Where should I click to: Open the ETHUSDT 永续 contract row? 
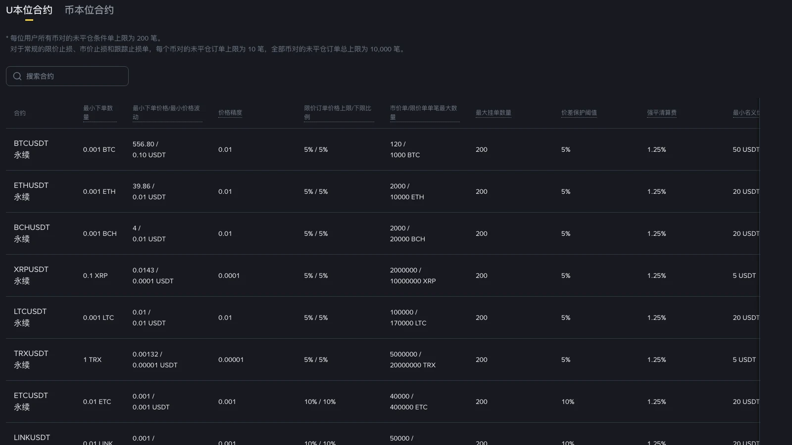383,191
